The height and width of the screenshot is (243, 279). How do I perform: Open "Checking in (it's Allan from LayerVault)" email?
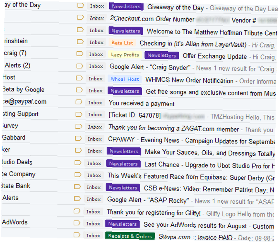coord(193,44)
